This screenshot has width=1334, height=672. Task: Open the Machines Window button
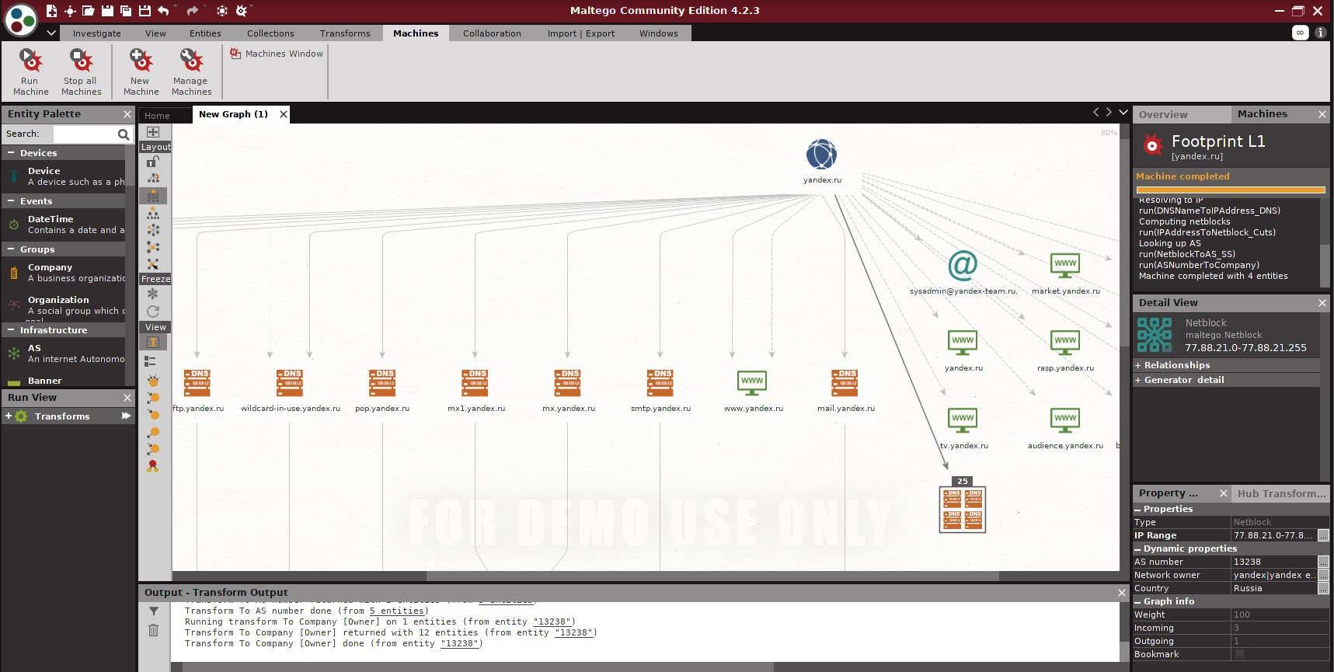pos(277,54)
